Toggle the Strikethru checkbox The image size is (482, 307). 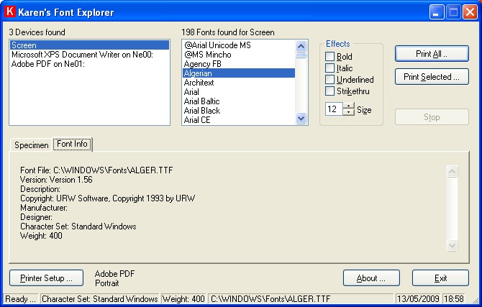(329, 91)
